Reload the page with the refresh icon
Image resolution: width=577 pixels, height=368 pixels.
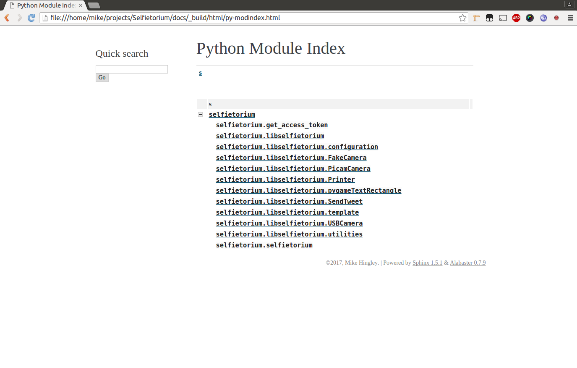coord(31,18)
